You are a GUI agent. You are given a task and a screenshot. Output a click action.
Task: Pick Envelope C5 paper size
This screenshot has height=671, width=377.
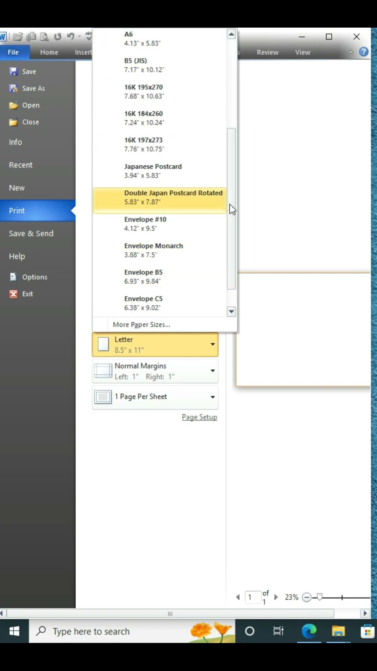(160, 303)
